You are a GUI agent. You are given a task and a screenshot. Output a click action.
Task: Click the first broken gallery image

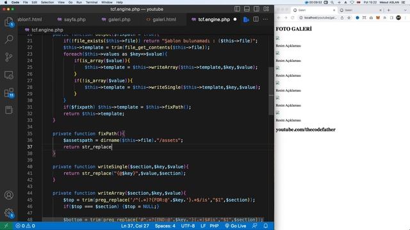click(277, 38)
